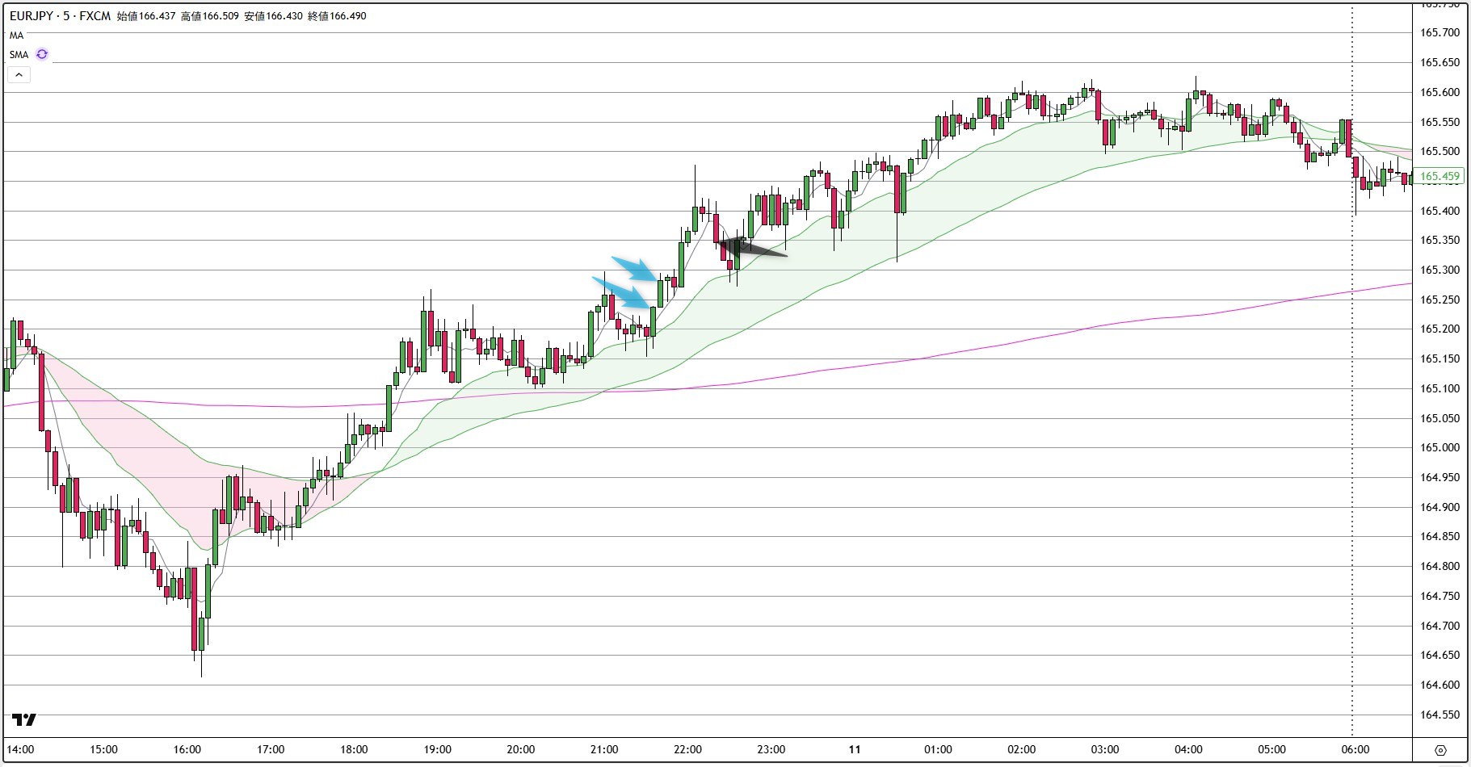Select the MA indicator legend label

[x=16, y=36]
